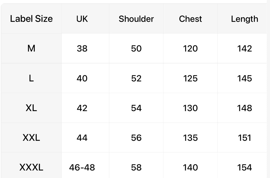The width and height of the screenshot is (270, 178).
Task: Click the Shoulder column header
Action: click(x=136, y=19)
